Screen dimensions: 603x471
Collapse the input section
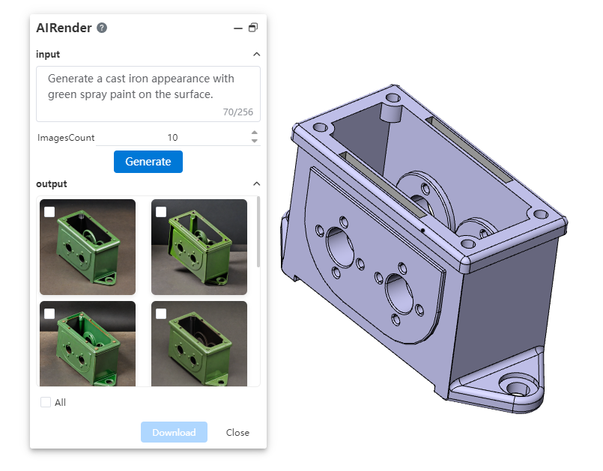tap(256, 55)
